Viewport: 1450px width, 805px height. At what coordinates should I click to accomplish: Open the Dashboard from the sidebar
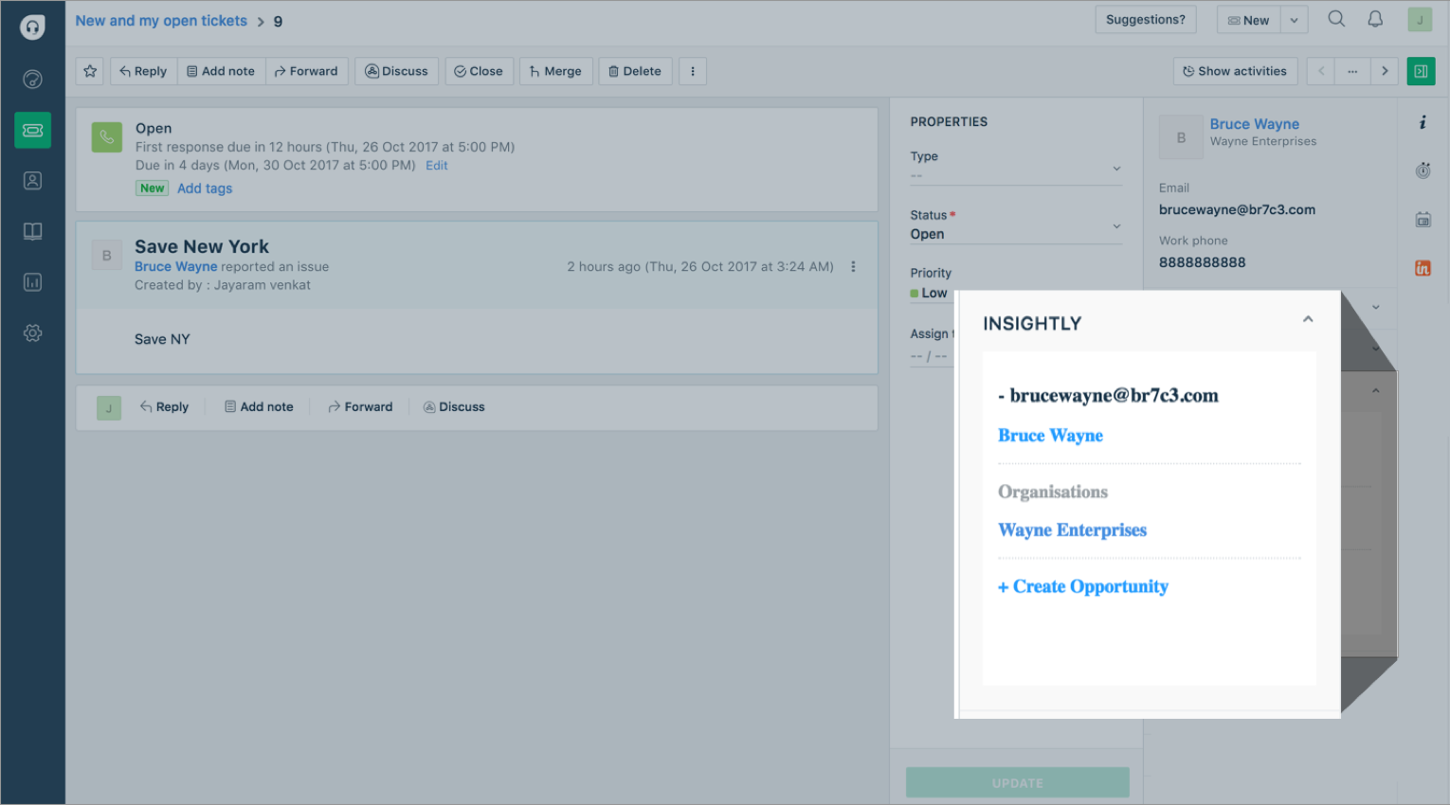click(32, 78)
